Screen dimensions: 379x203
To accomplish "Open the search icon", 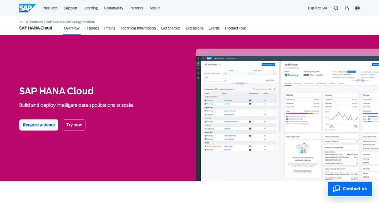I will pyautogui.click(x=336, y=8).
